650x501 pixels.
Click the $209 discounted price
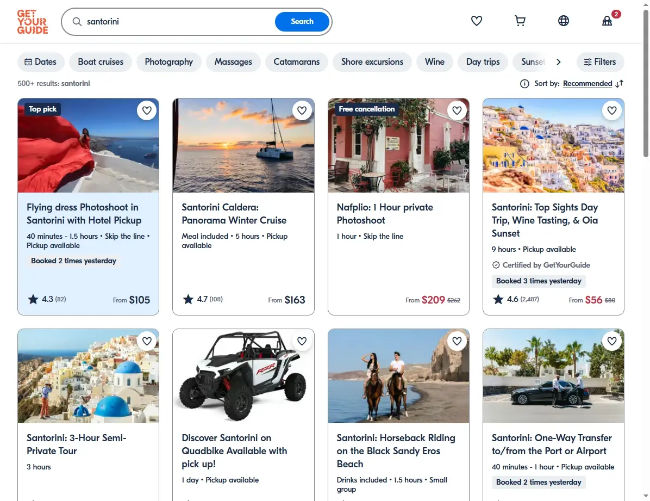point(433,300)
